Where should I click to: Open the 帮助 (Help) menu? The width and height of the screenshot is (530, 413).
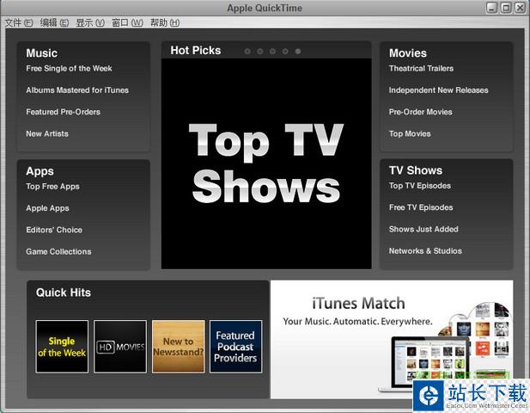point(165,22)
